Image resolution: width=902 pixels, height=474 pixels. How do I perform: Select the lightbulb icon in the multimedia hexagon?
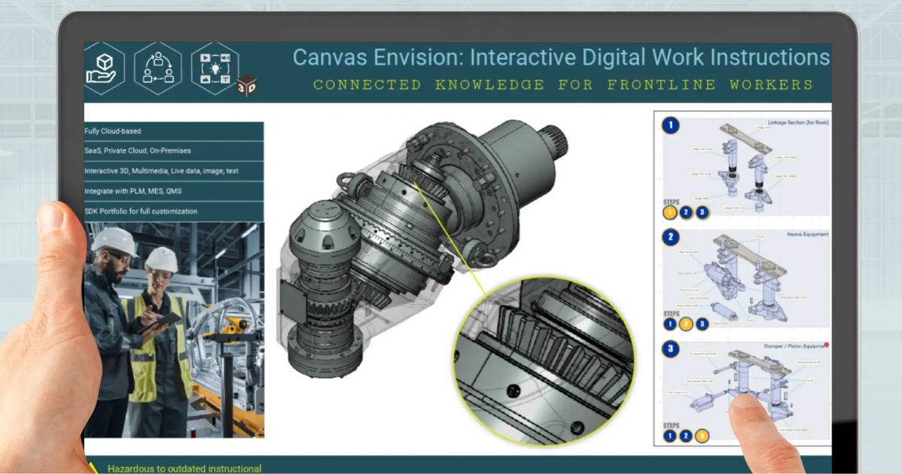coord(216,68)
